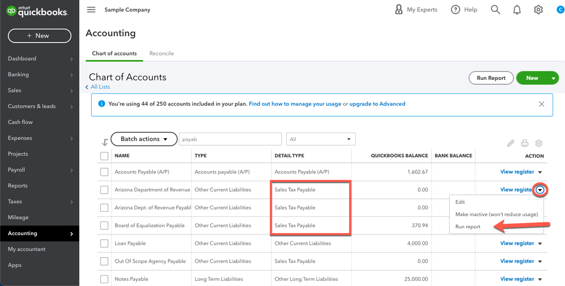Image resolution: width=565 pixels, height=286 pixels.
Task: Choose Make inactive from action menu
Action: pyautogui.click(x=496, y=214)
